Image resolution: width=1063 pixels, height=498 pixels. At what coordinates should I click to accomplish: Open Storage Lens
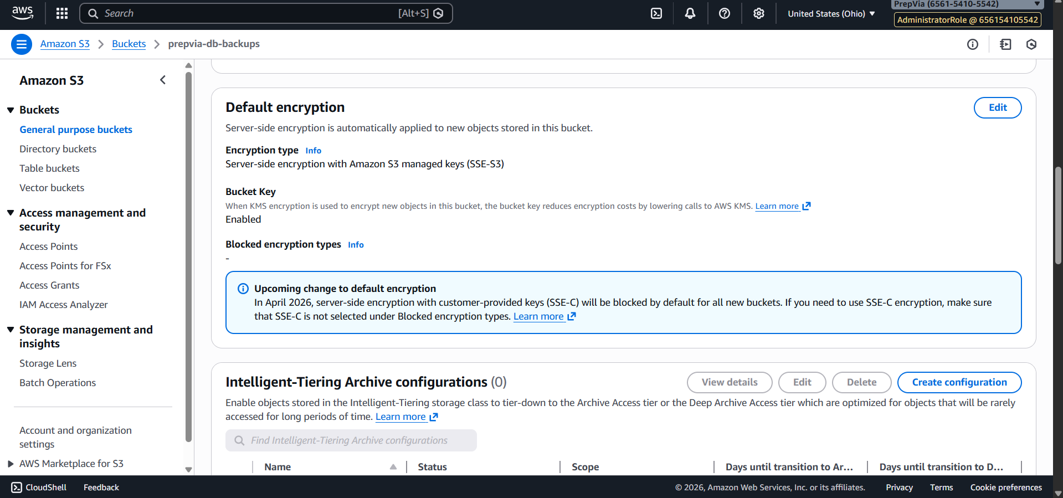click(48, 363)
